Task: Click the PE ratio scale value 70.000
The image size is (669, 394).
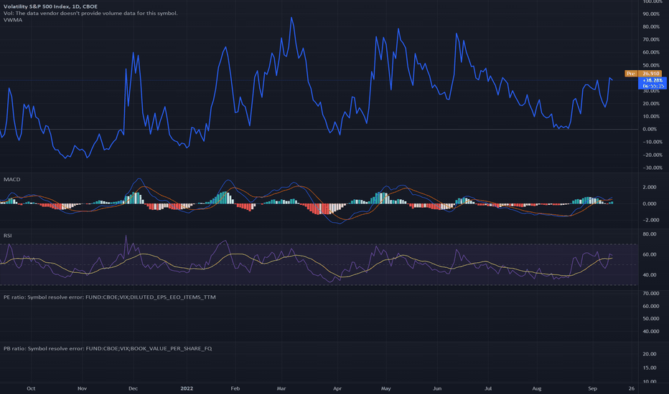Action: pos(650,294)
